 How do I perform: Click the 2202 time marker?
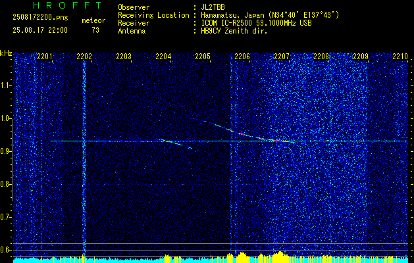(x=84, y=57)
